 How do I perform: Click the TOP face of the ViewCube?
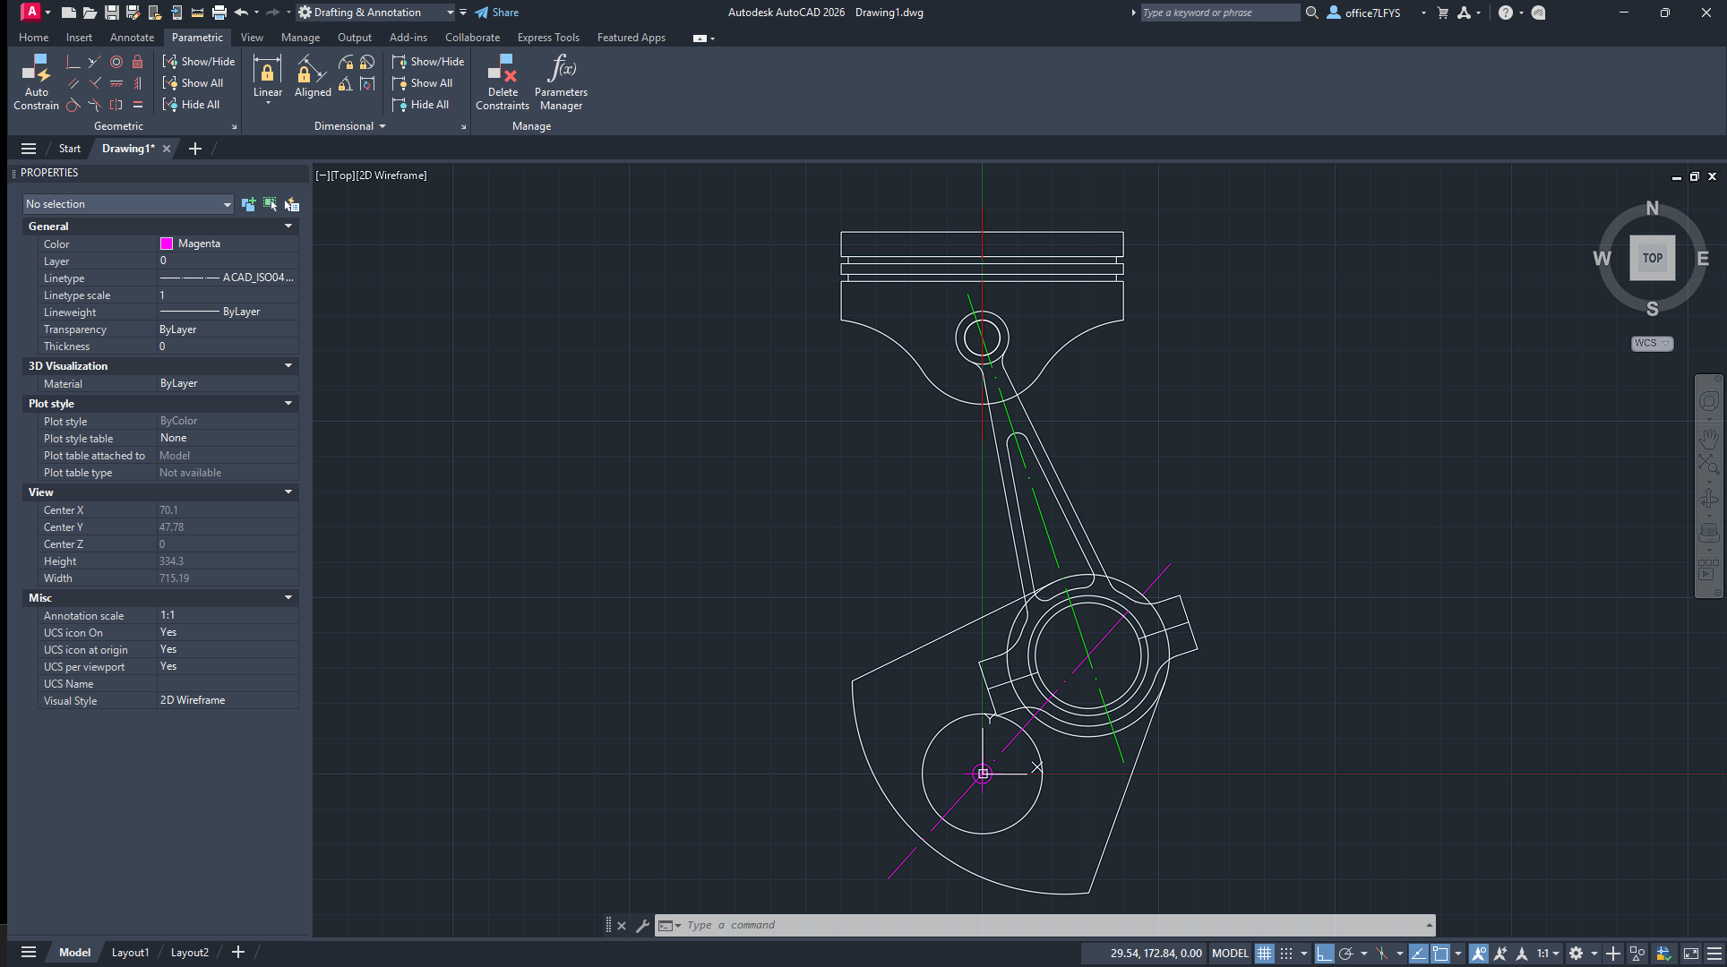(1652, 258)
